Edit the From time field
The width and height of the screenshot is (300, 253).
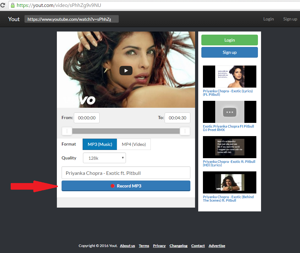[87, 118]
